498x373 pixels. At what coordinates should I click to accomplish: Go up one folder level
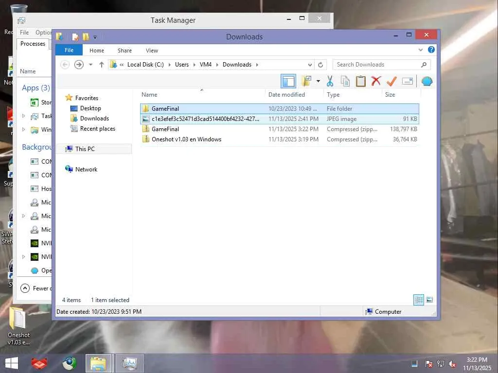101,65
